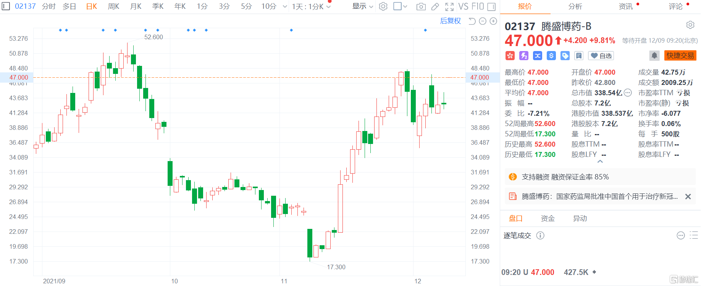Open chart settings gear icon

click(x=383, y=6)
